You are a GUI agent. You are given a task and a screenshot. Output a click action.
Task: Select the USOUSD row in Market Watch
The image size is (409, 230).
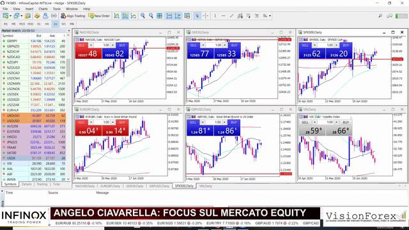33,121
